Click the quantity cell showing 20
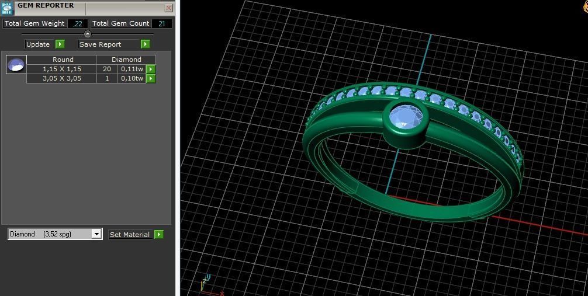588x296 pixels. 107,69
